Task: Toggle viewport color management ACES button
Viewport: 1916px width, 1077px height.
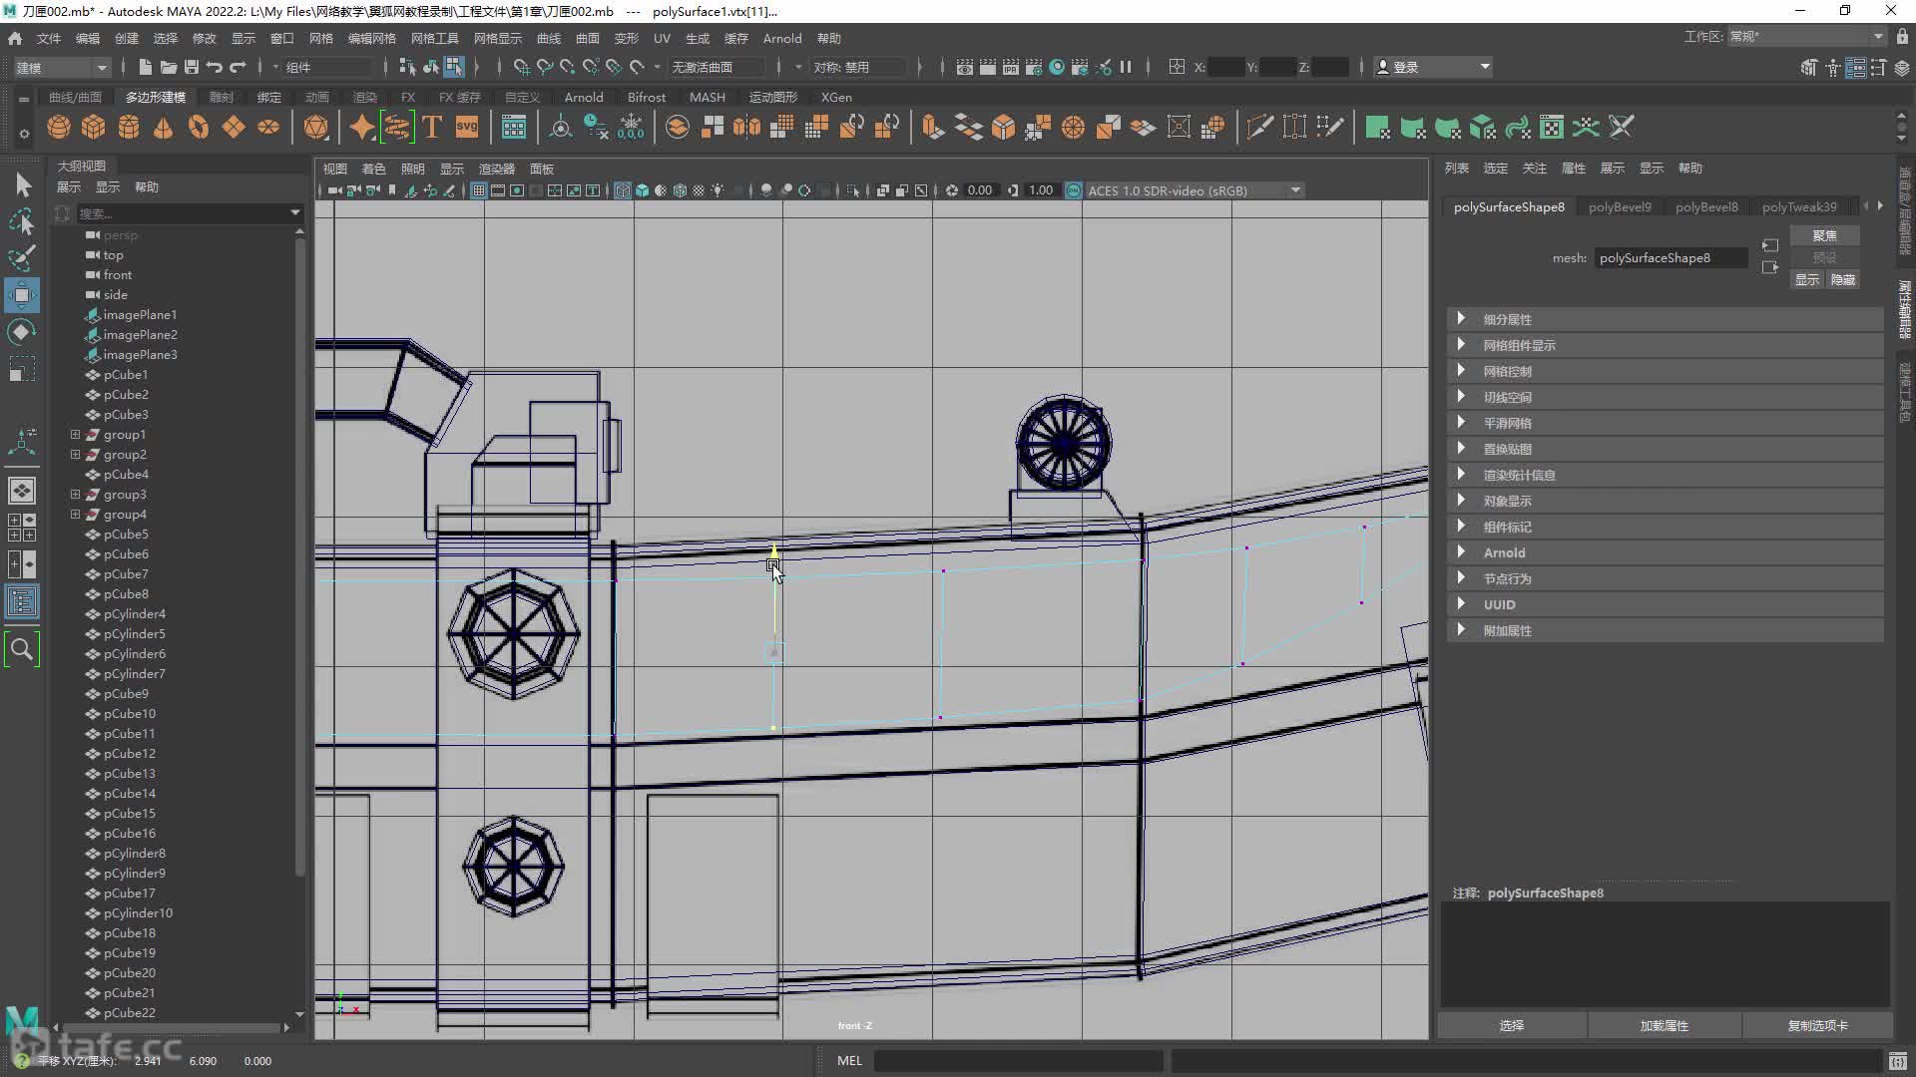Action: (1074, 190)
